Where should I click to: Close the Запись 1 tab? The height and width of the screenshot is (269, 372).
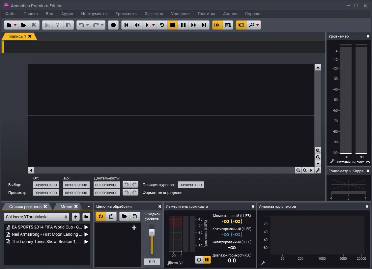tap(30, 36)
